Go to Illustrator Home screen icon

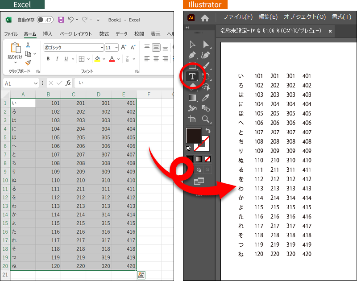pyautogui.click(x=205, y=18)
